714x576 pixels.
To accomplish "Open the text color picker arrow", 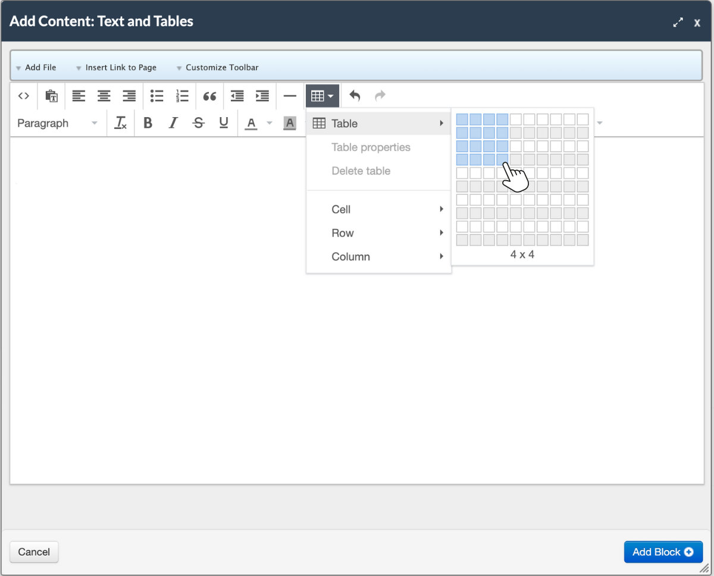I will (x=269, y=123).
